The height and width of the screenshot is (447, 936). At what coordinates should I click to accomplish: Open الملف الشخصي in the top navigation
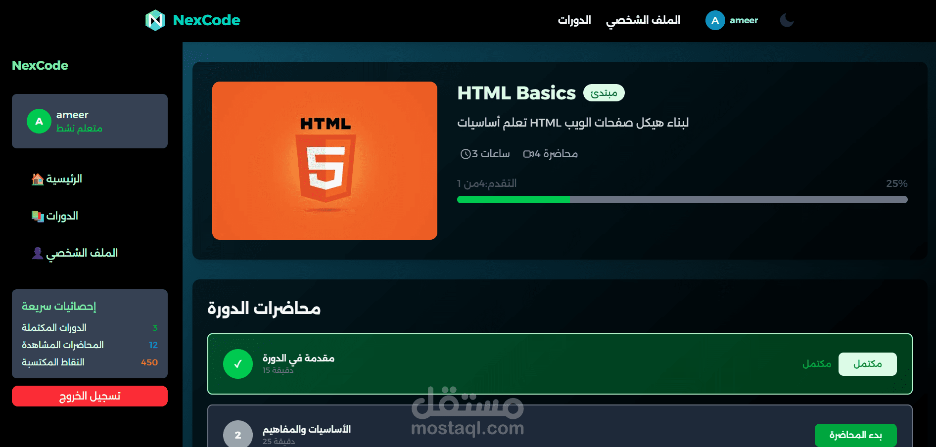[x=643, y=20]
